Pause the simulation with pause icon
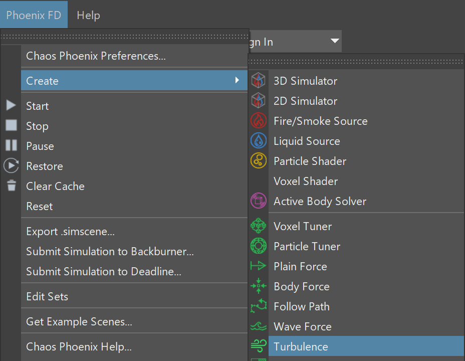Screen dimensions: 465x361 (11, 145)
